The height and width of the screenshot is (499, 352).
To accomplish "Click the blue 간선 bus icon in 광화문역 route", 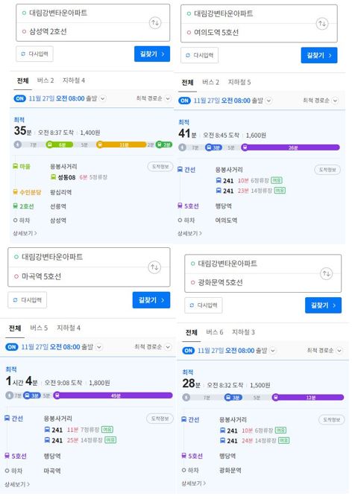I will (x=183, y=419).
